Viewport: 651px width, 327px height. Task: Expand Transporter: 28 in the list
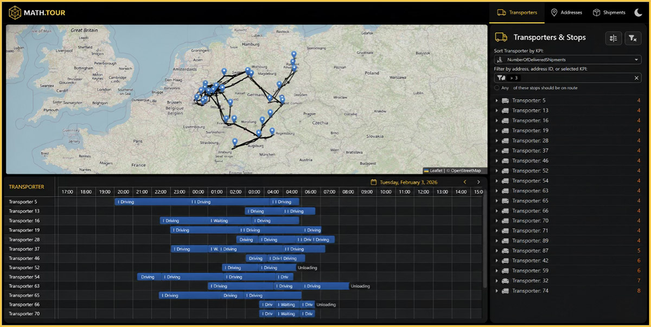496,140
